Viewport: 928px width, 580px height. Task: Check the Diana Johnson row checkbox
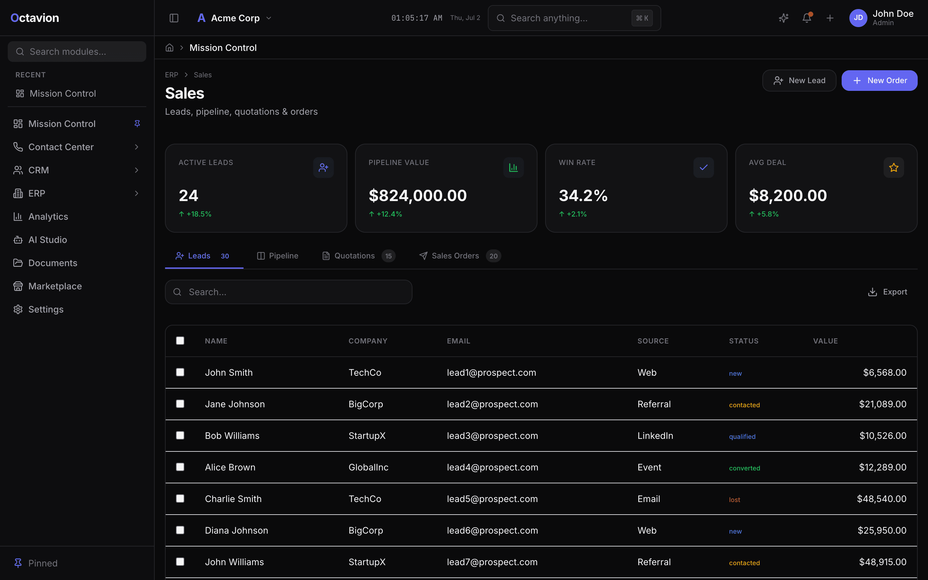(180, 530)
